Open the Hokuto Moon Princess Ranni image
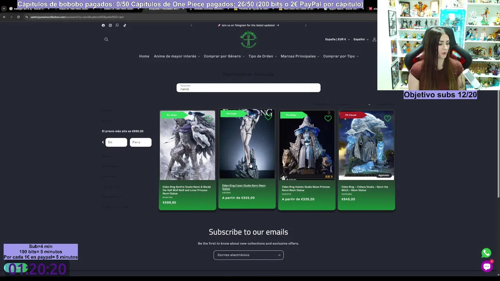 [x=307, y=146]
